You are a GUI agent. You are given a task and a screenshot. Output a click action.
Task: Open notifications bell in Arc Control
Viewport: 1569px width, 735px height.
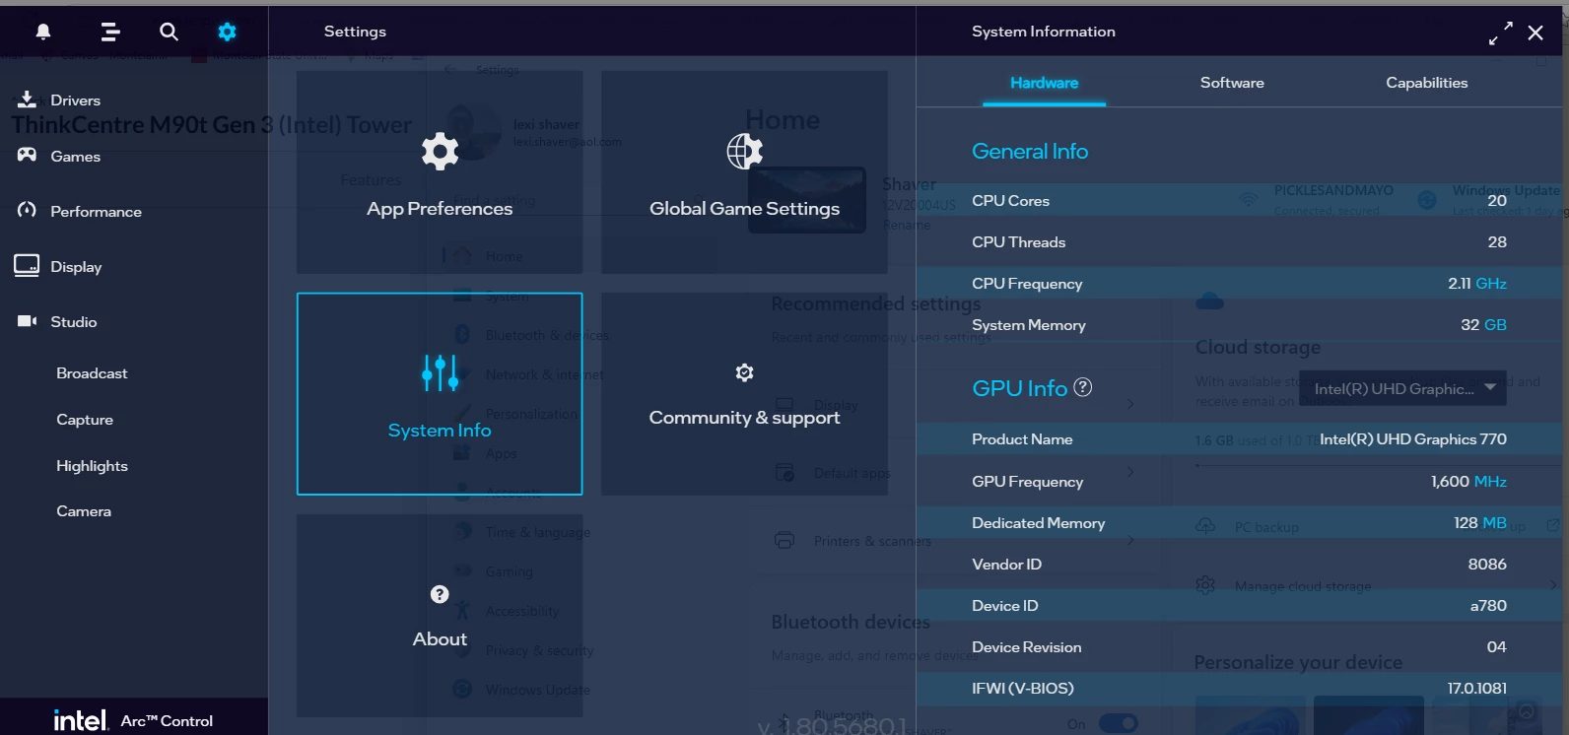point(43,32)
